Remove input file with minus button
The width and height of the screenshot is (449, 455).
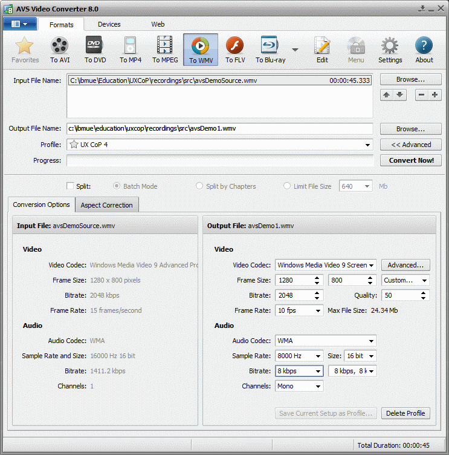(422, 95)
